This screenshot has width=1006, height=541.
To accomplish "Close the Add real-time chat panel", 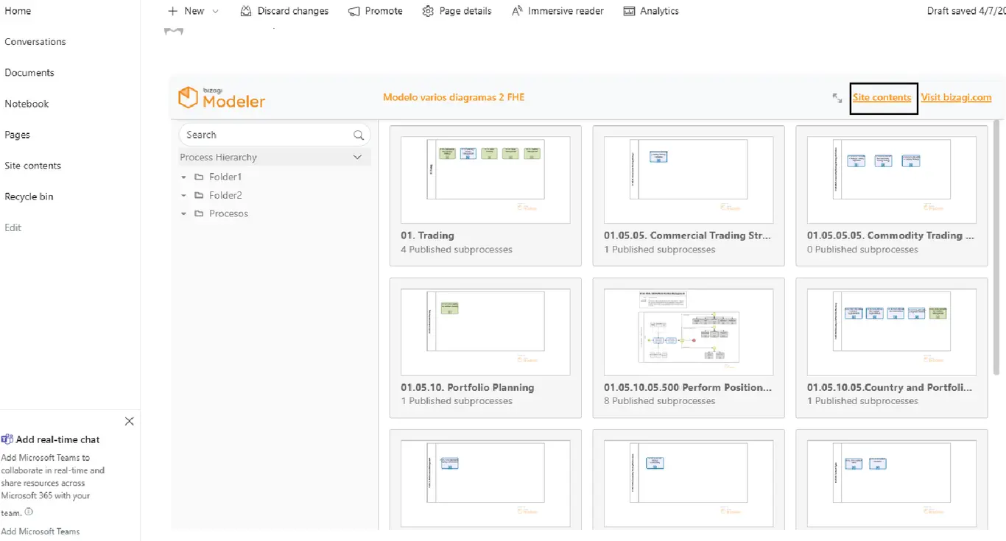I will [130, 422].
